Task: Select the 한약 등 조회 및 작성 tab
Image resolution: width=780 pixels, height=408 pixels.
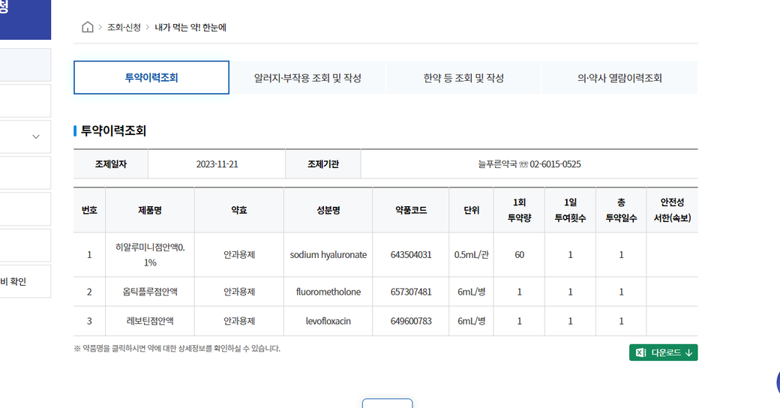Action: pos(463,78)
